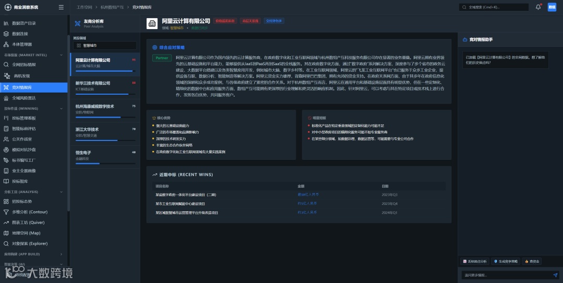Select 浙江大华技术 in peer list
Screen dimensions: 563x283
coord(105,134)
